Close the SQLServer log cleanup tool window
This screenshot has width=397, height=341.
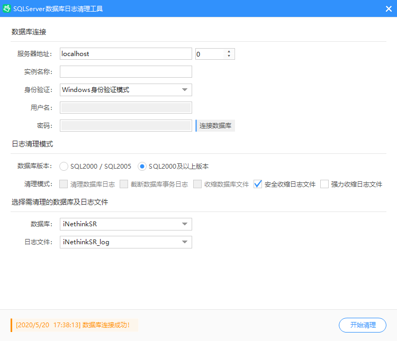(389, 9)
